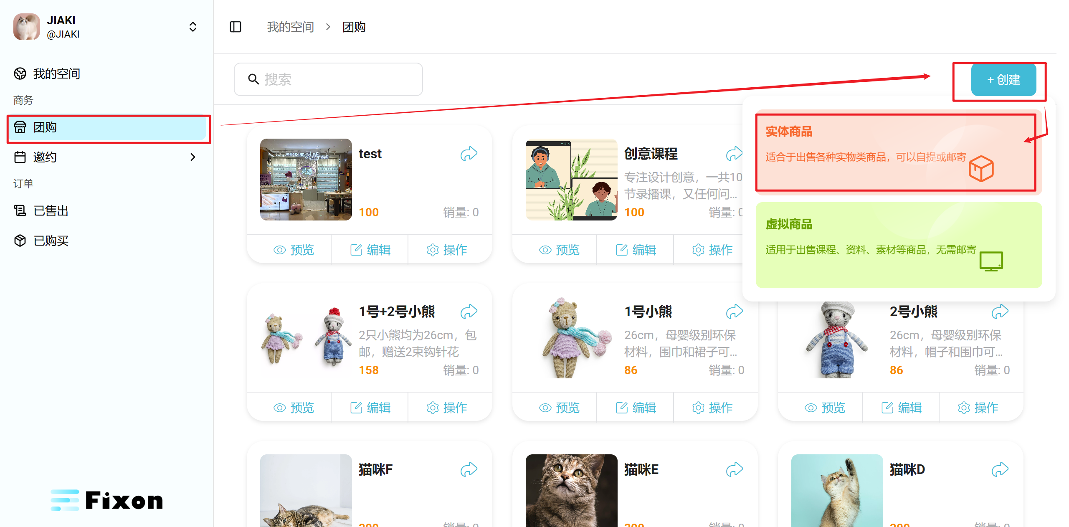Image resolution: width=1069 pixels, height=527 pixels.
Task: Open 操作 for test product
Action: (x=447, y=250)
